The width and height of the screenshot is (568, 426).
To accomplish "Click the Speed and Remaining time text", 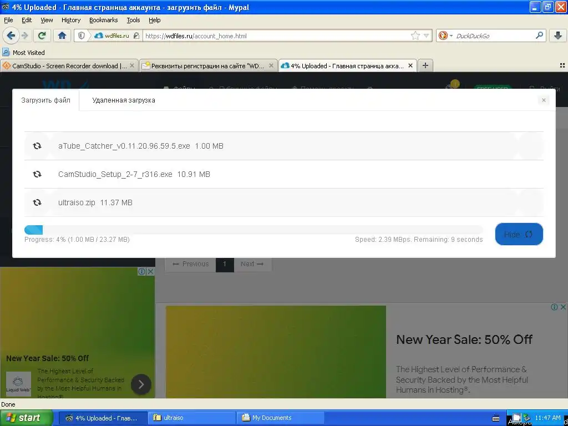I will coord(419,240).
